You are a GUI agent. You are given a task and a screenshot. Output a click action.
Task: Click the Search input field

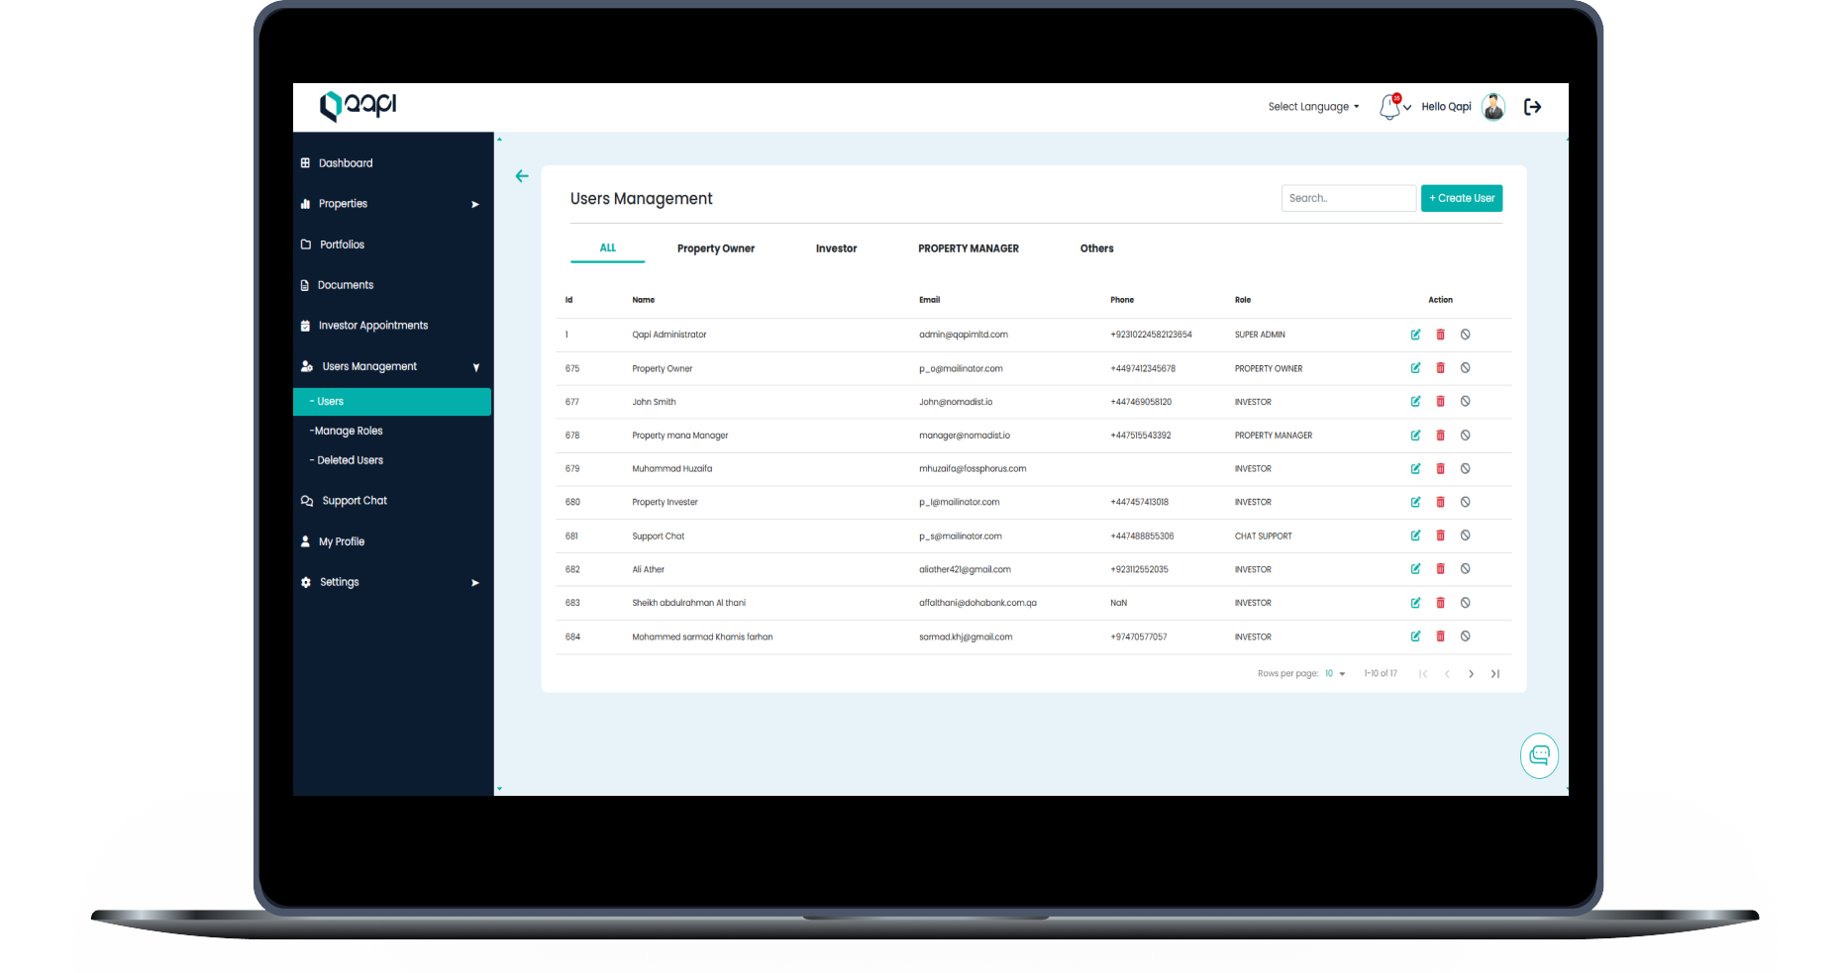pos(1347,198)
